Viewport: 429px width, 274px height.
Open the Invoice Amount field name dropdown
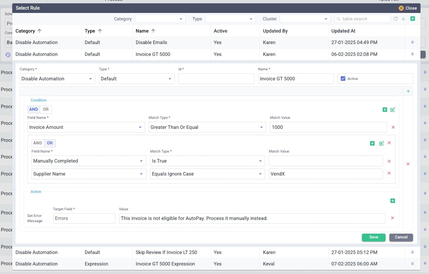tap(86, 127)
